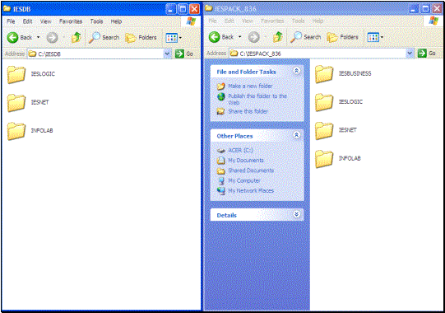This screenshot has height=313, width=445.
Task: Open Back history dropdown in IESPACK_836 window
Action: point(240,37)
